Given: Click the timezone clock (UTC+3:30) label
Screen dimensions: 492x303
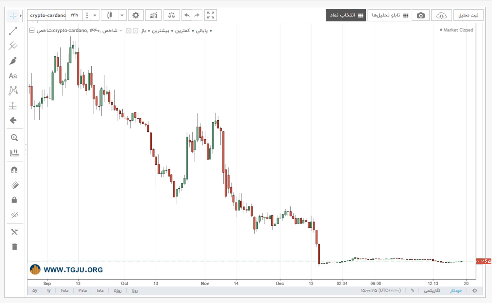Looking at the screenshot, I should pos(381,291).
